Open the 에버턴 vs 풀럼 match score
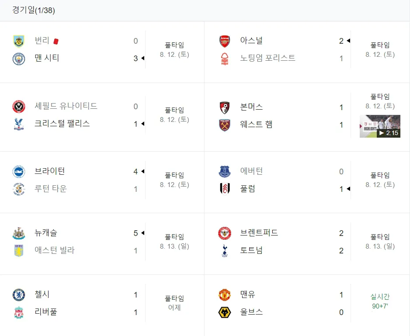Image resolution: width=410 pixels, height=336 pixels. (x=341, y=180)
